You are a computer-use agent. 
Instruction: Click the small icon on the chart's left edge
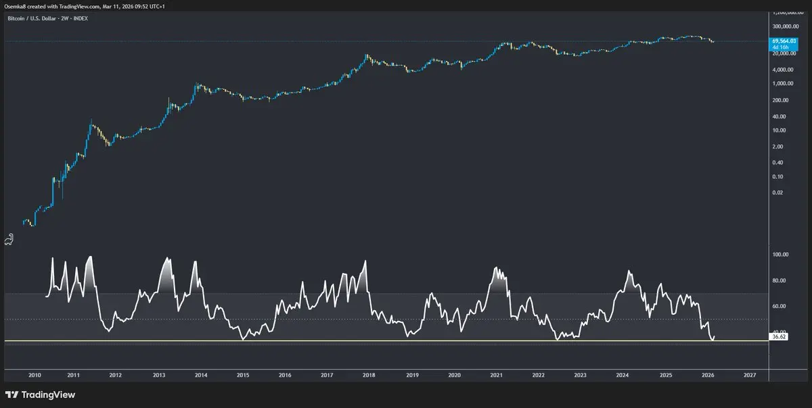[x=8, y=238]
